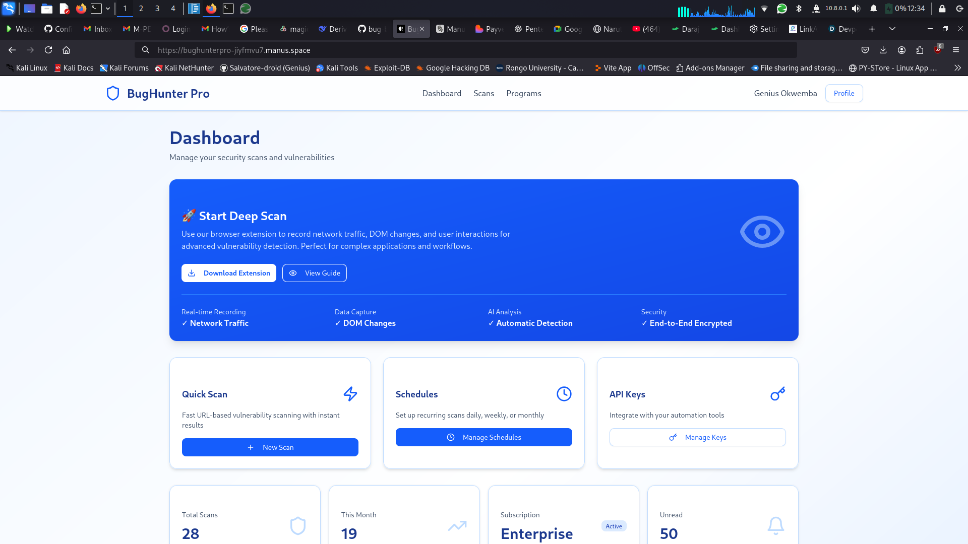Switch to the Settings browser tab
The image size is (968, 544).
point(763,29)
